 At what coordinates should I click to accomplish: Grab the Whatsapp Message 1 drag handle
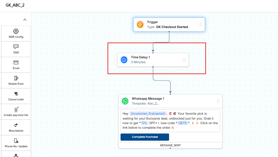218,101
